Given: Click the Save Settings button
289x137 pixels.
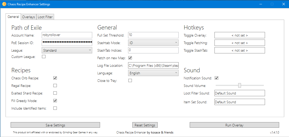Looking at the screenshot, I should tap(55, 125).
